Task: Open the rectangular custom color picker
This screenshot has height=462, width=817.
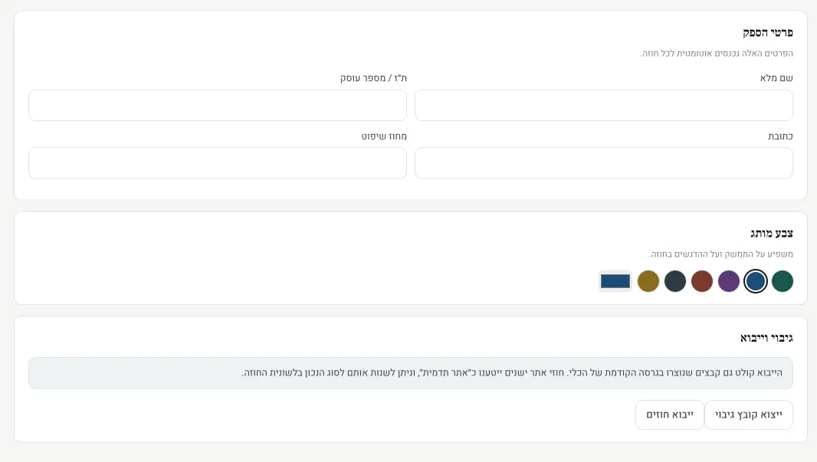Action: [x=615, y=281]
